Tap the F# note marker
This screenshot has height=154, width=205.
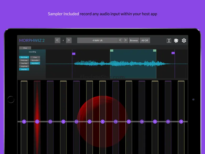tap(116, 122)
